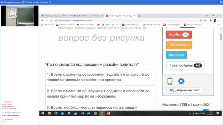Switch to the Gmail Вебинар Автошколы tab
Screen dimensions: 223x125
pos(56,16)
